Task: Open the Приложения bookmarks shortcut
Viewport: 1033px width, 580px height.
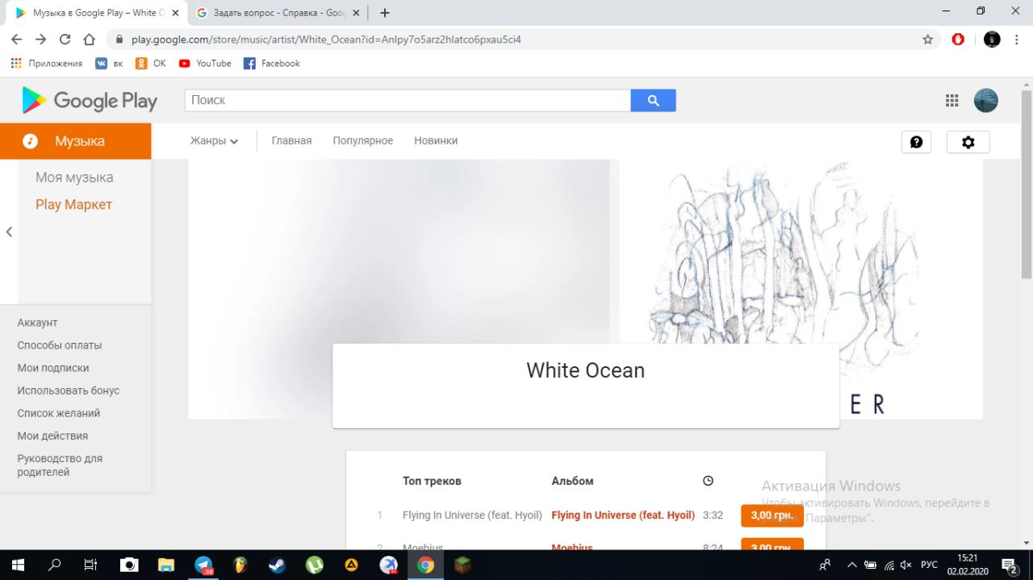Action: [46, 63]
